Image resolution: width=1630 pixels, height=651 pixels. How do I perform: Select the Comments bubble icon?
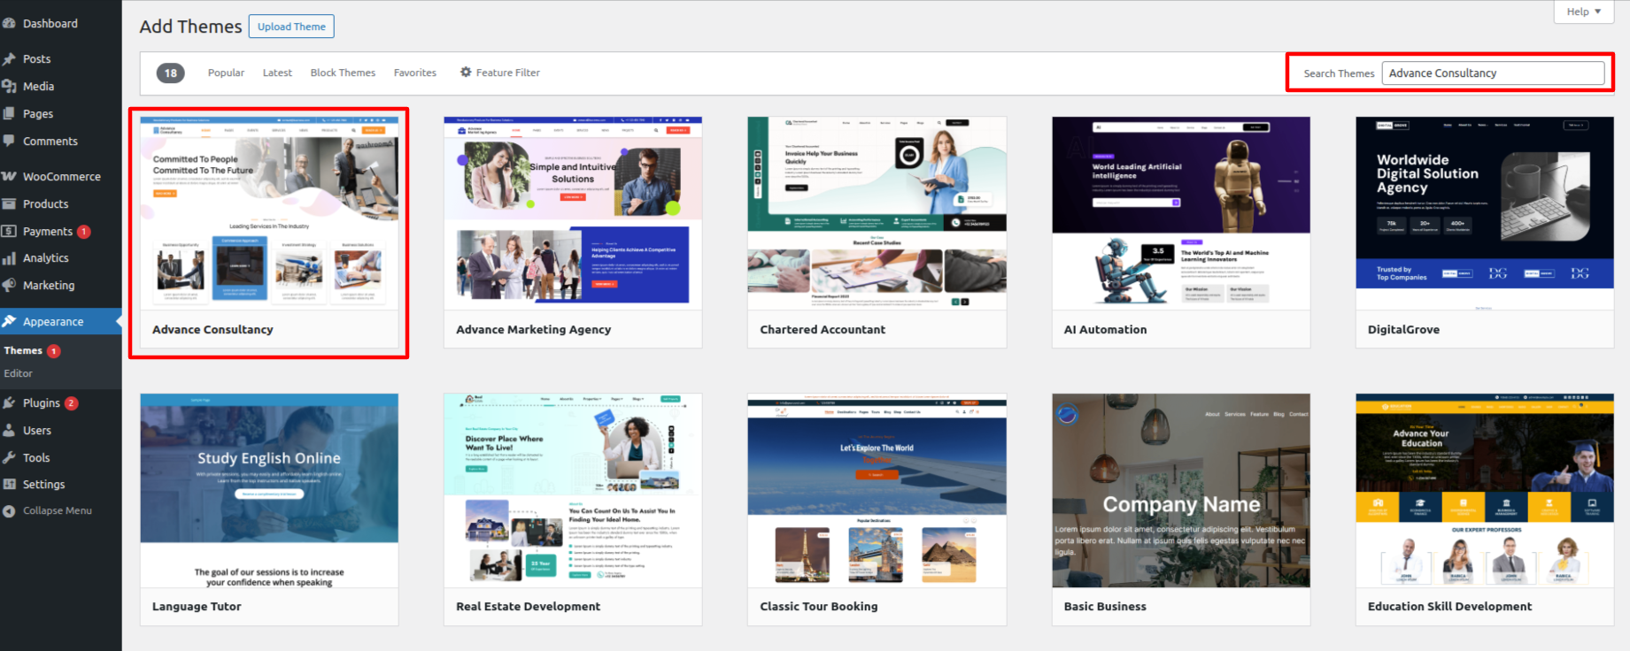(9, 142)
